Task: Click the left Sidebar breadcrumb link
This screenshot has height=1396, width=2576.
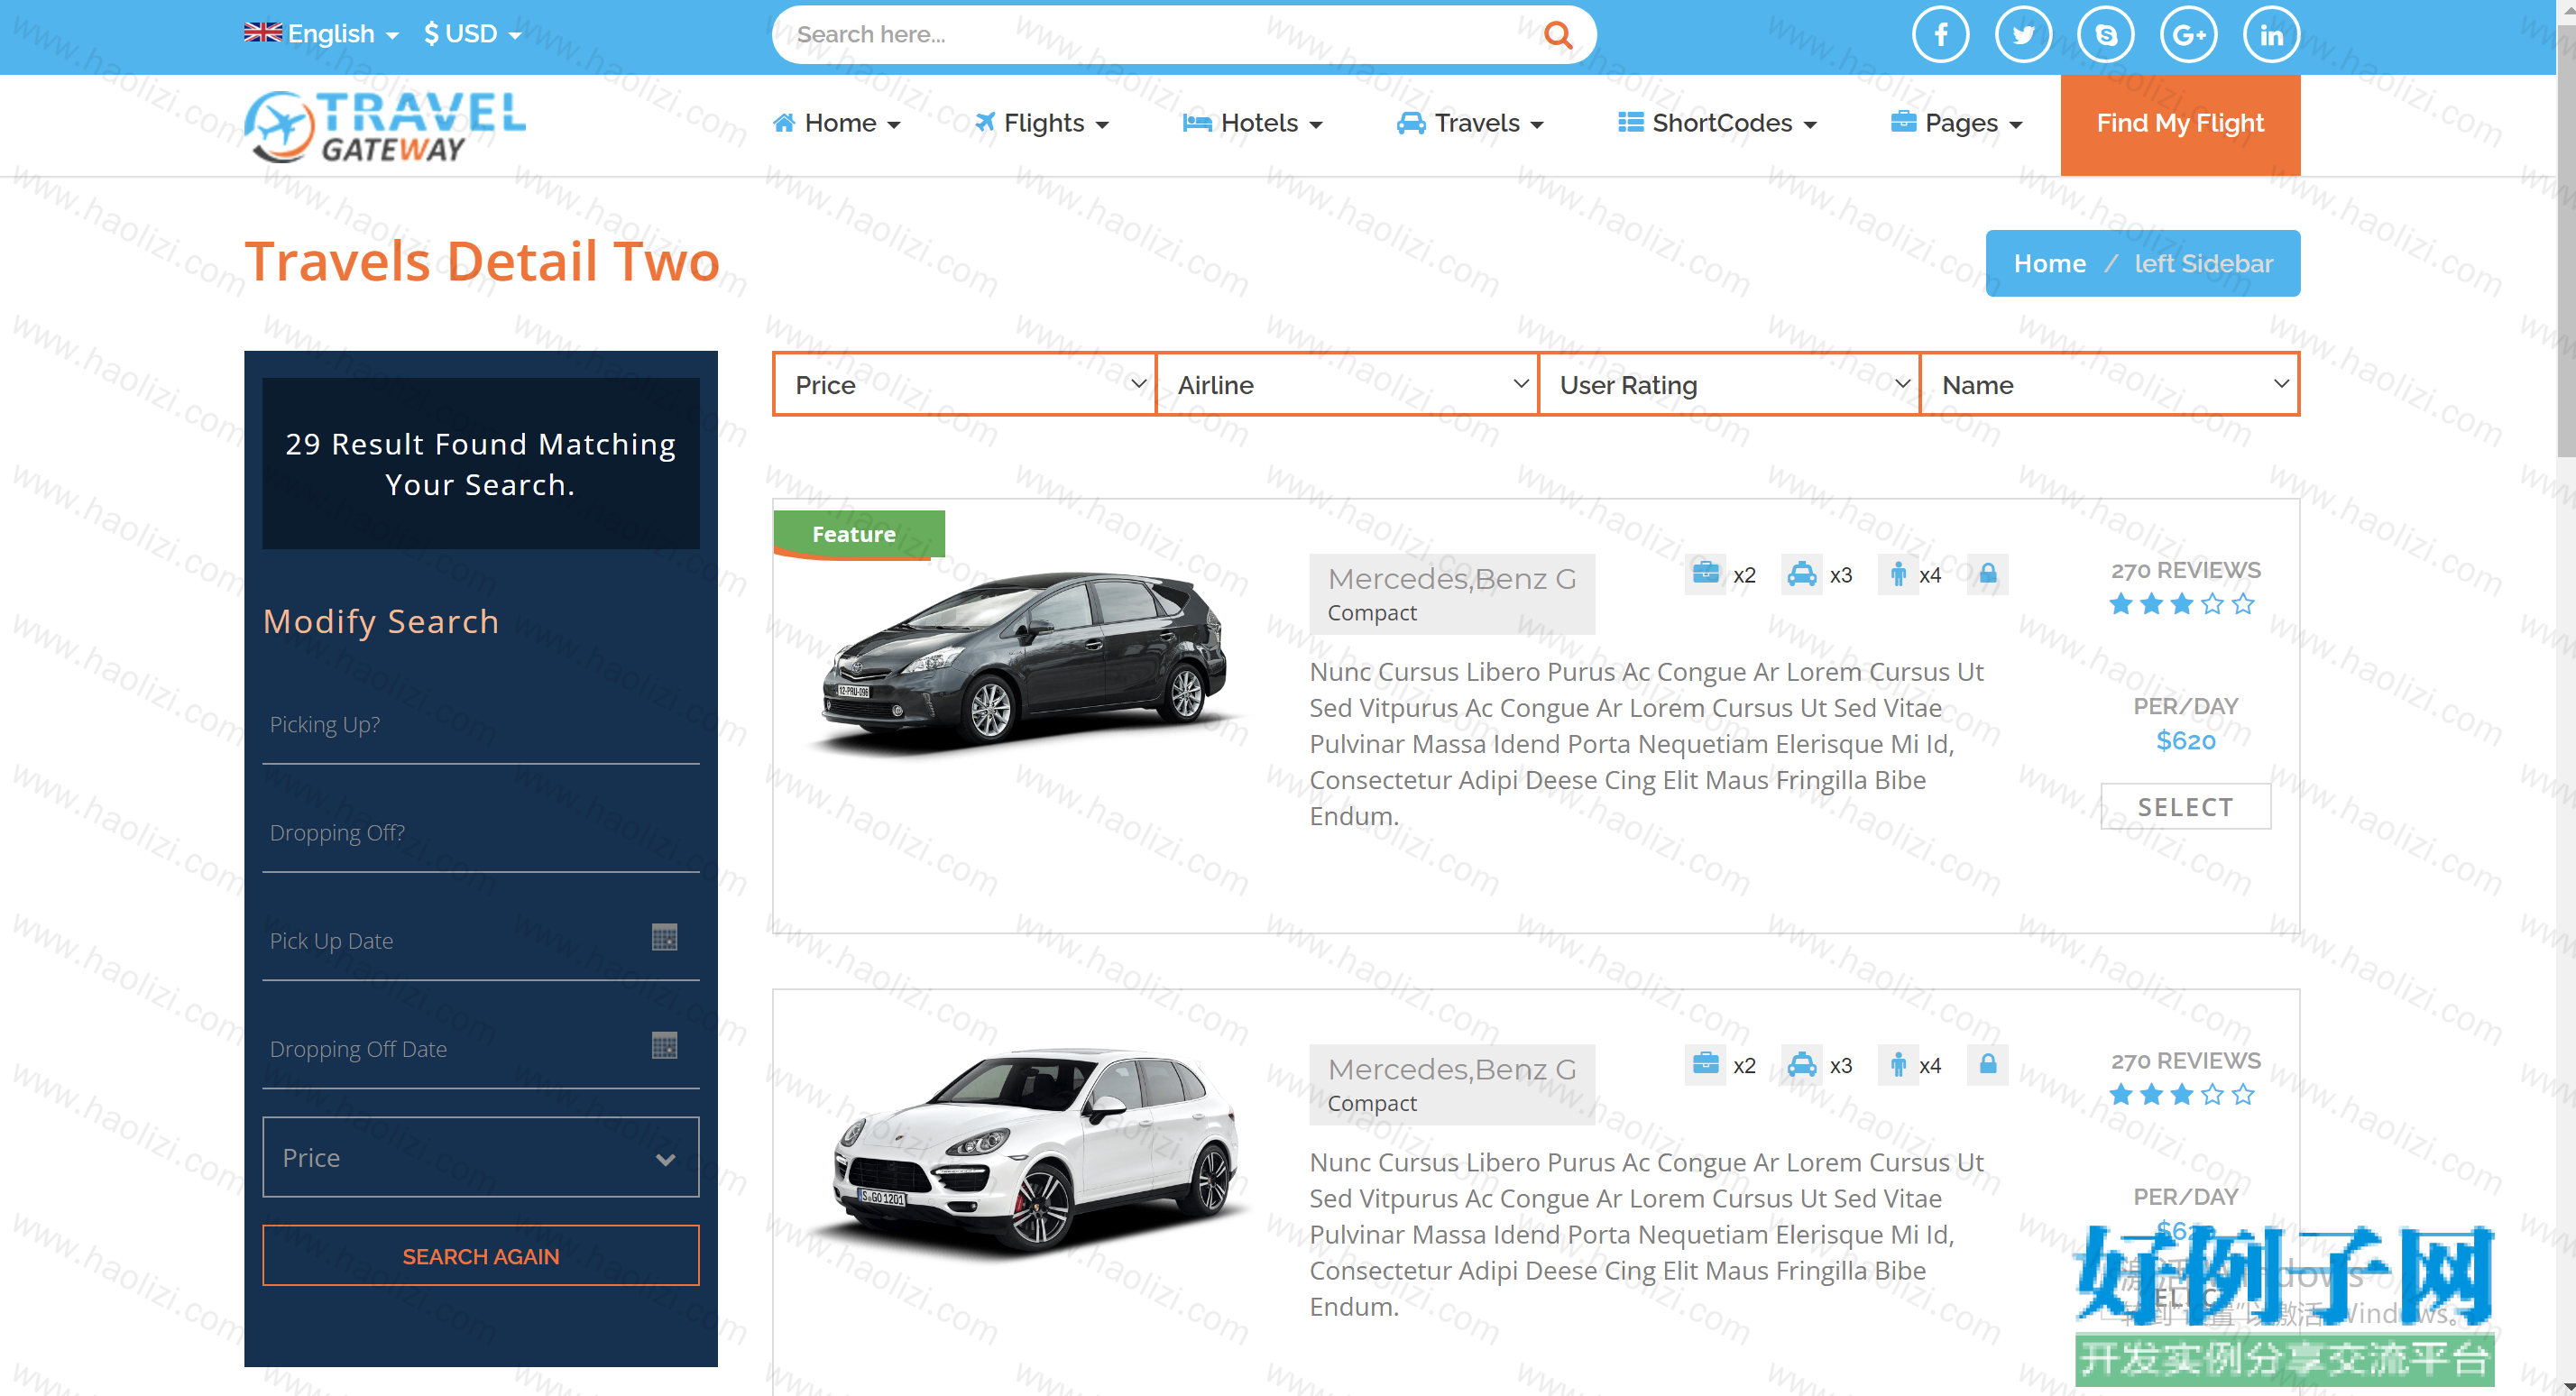Action: point(2203,264)
